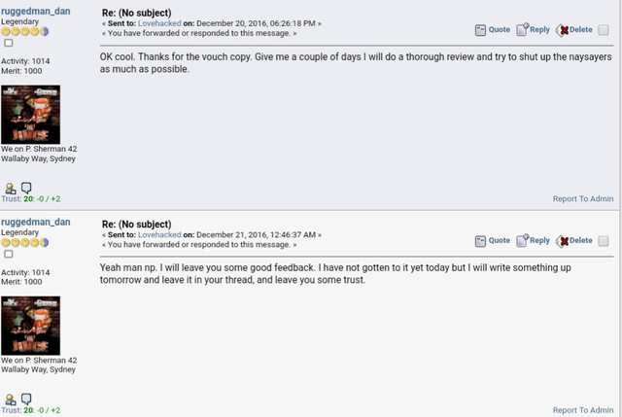Toggle small box under first user's stars
622x417 pixels.
(x=9, y=43)
